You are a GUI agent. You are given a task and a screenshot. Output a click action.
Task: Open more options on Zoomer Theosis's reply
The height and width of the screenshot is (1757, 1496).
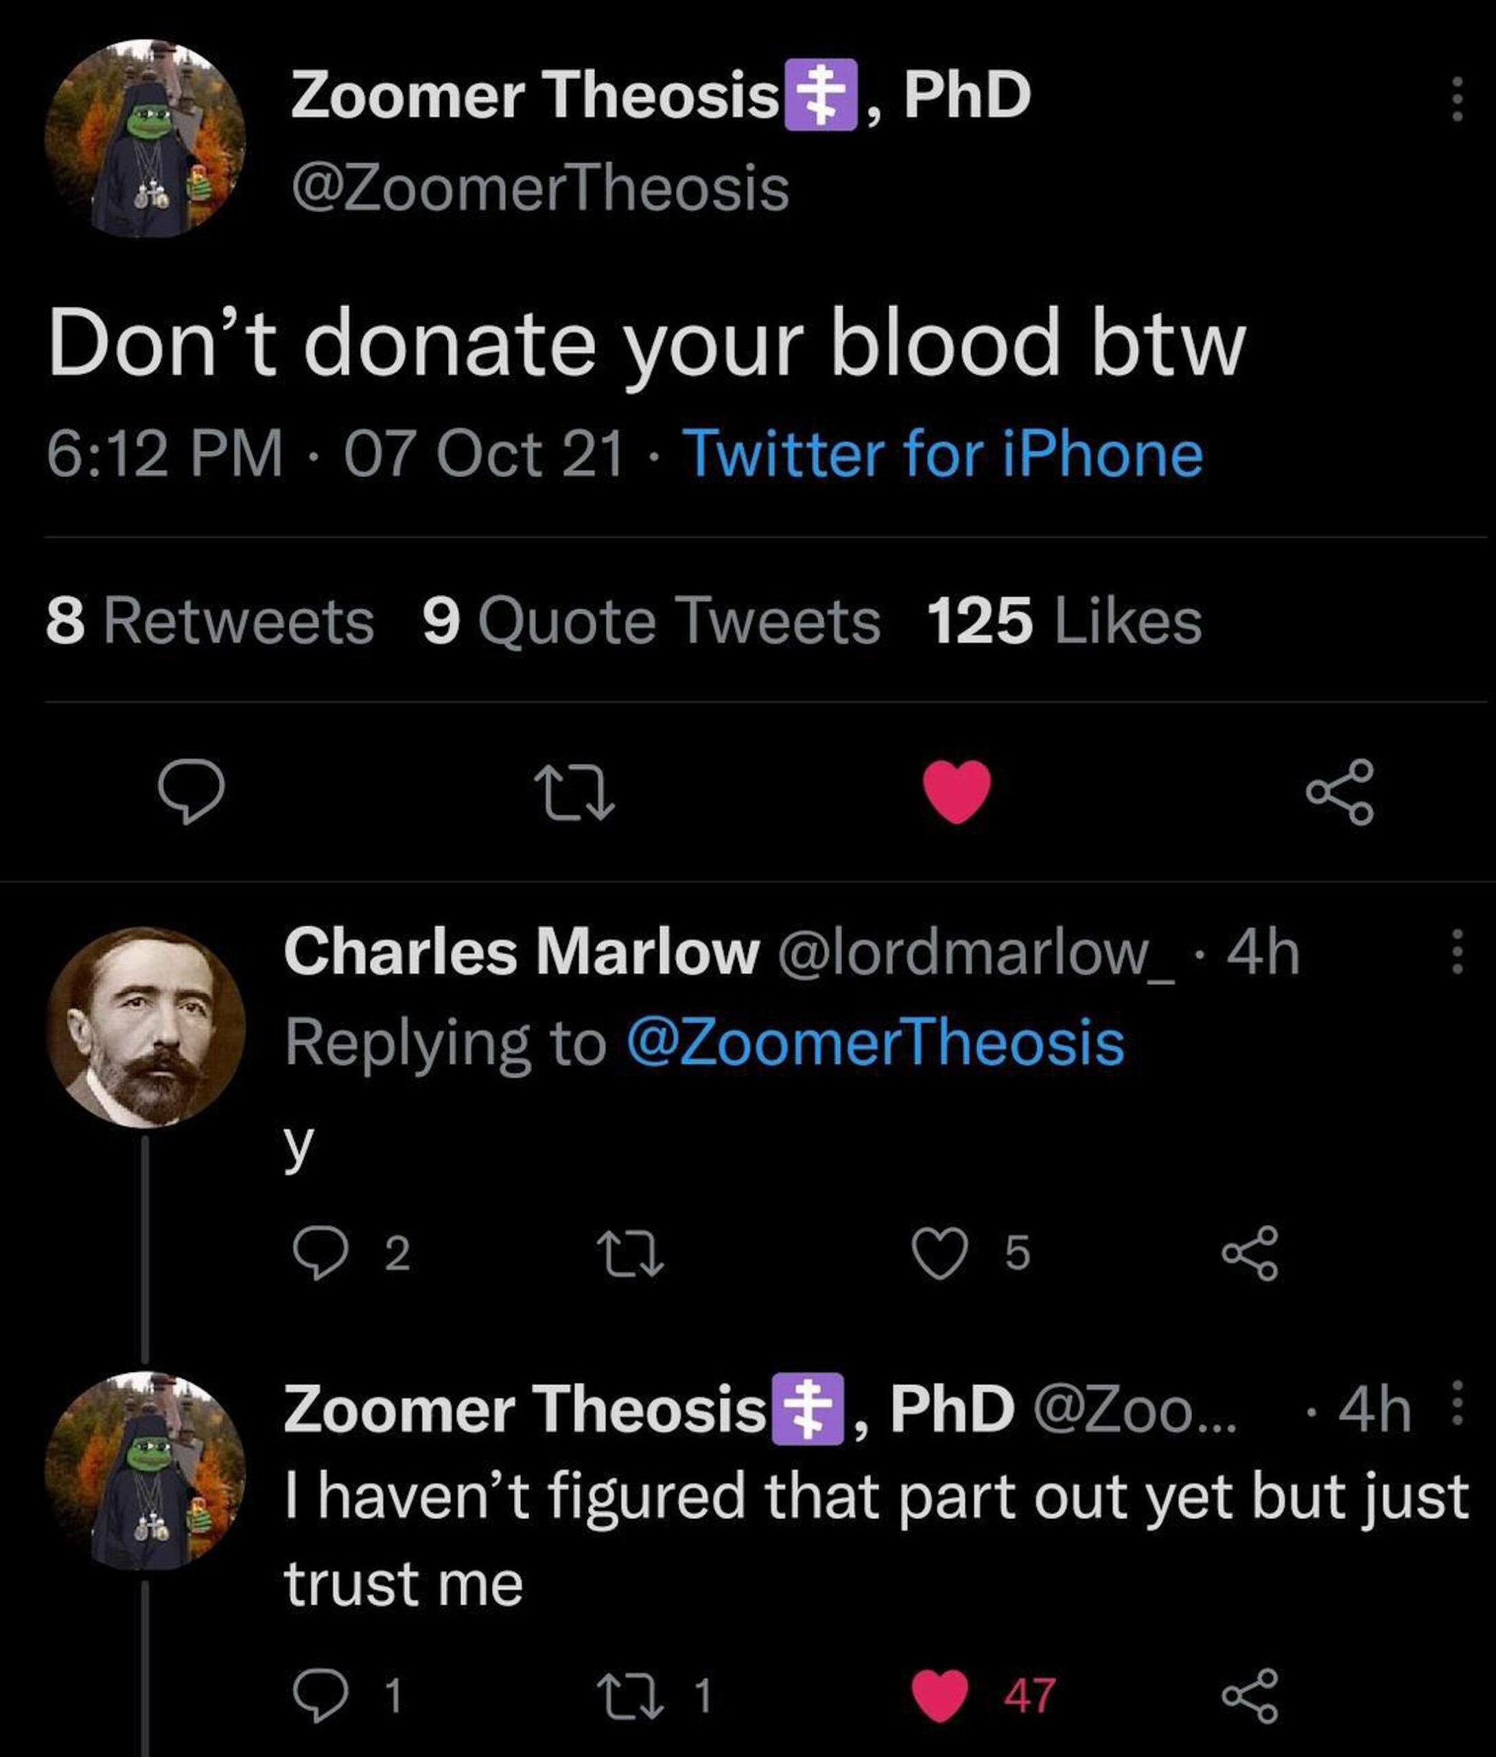point(1457,1403)
